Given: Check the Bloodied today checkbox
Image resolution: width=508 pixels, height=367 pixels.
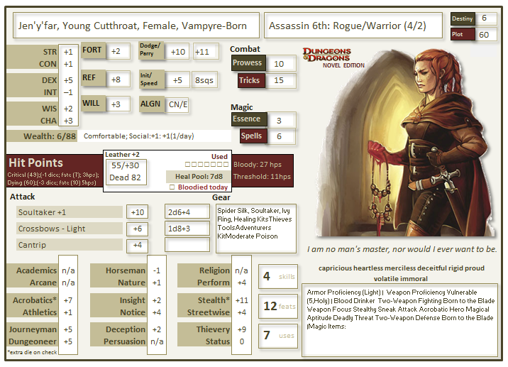Looking at the screenshot, I should (171, 187).
